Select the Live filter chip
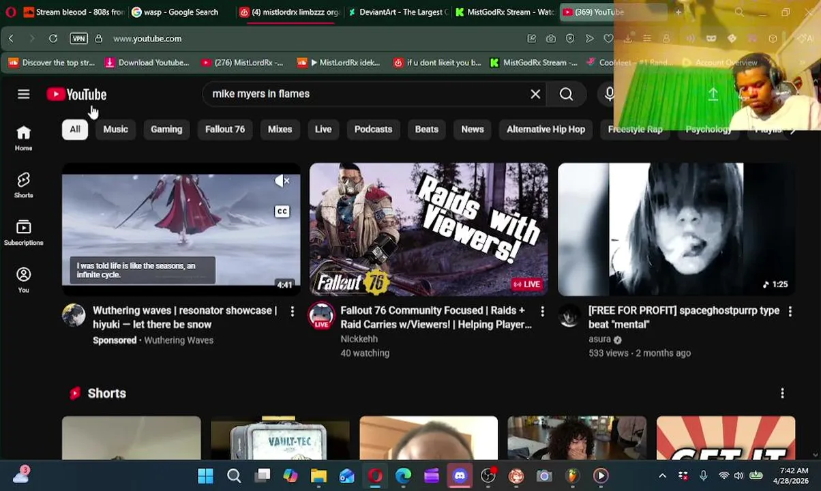Viewport: 821px width, 491px height. point(323,129)
